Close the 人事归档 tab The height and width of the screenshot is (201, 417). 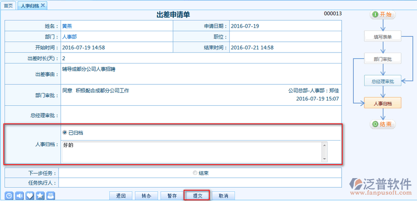click(43, 5)
